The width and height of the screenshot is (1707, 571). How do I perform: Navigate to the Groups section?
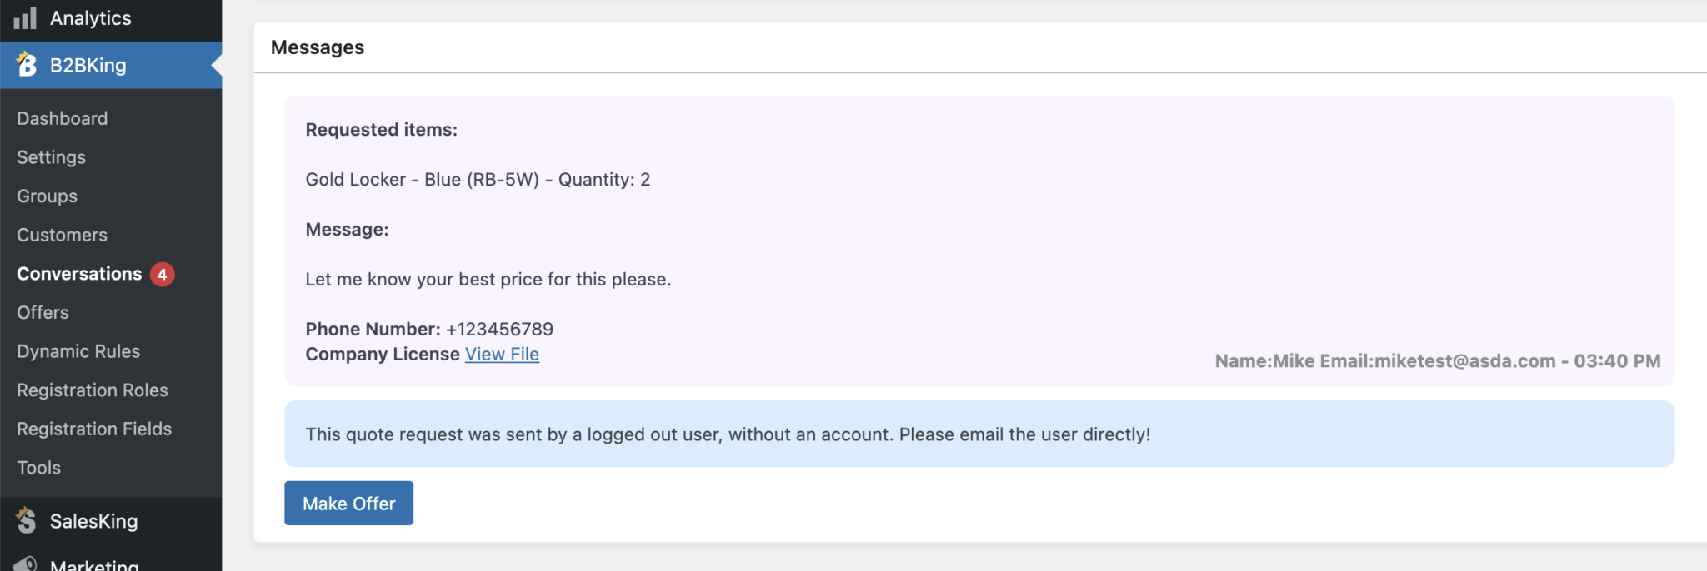(46, 196)
